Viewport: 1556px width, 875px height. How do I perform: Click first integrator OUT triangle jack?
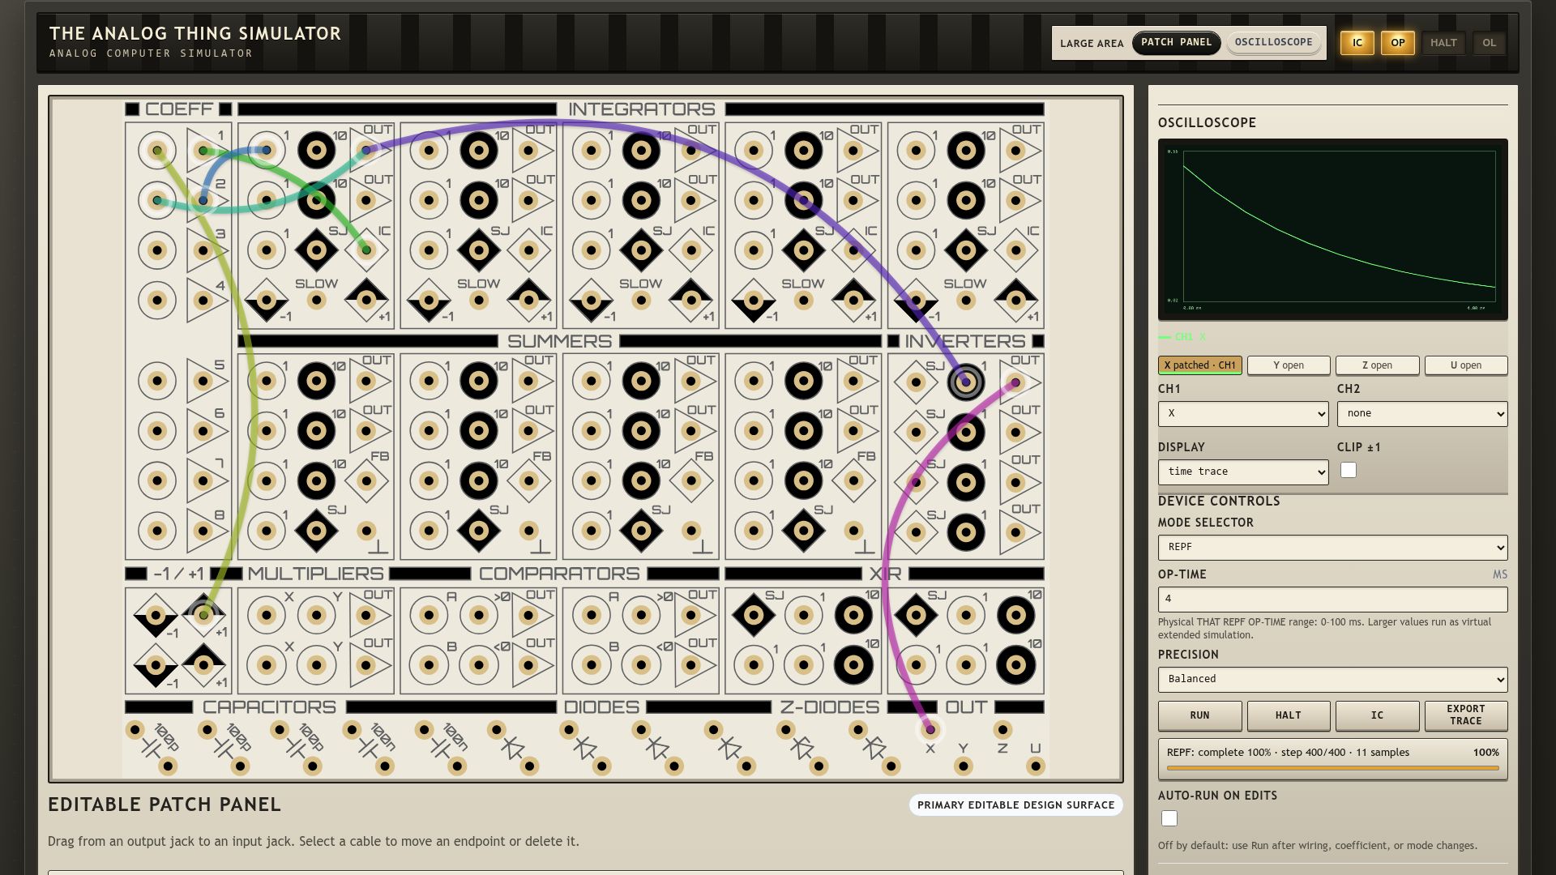pos(366,150)
